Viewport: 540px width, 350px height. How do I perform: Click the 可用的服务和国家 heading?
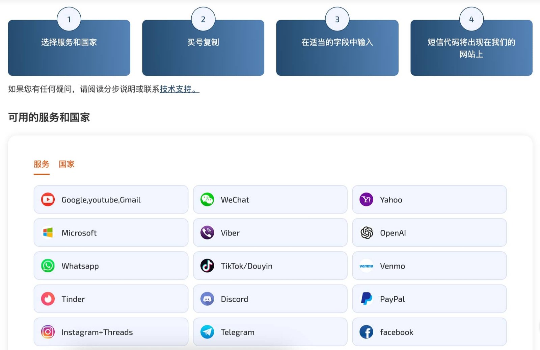(49, 117)
